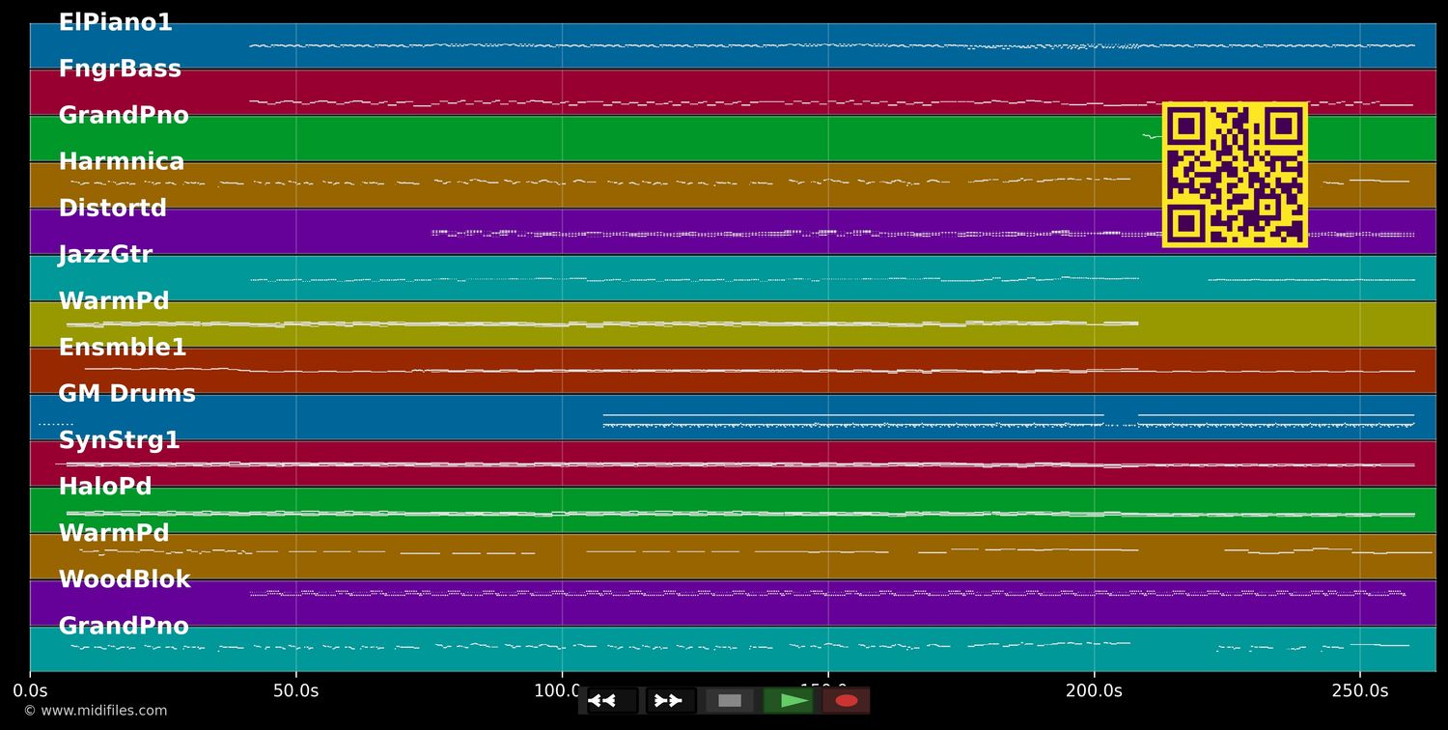Screen dimensions: 1448x730
Task: Activate the red Record icon
Action: 847,700
